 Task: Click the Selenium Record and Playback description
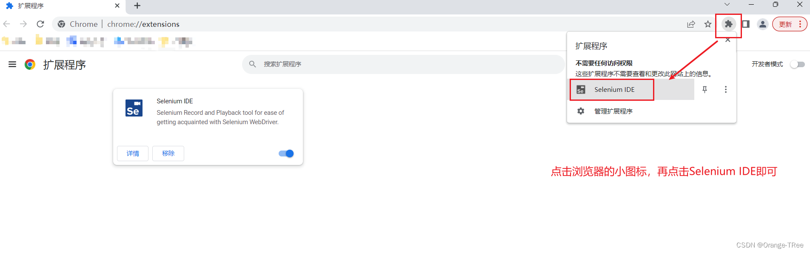point(220,117)
